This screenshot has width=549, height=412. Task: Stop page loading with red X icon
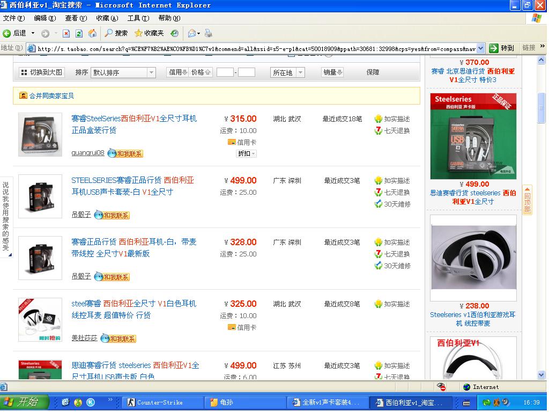tap(66, 34)
